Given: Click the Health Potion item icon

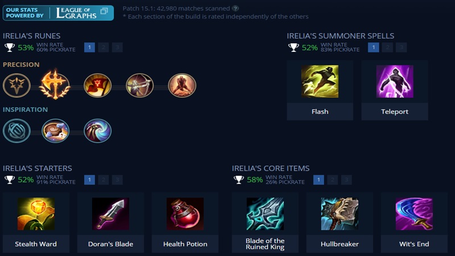Looking at the screenshot, I should pyautogui.click(x=185, y=214).
